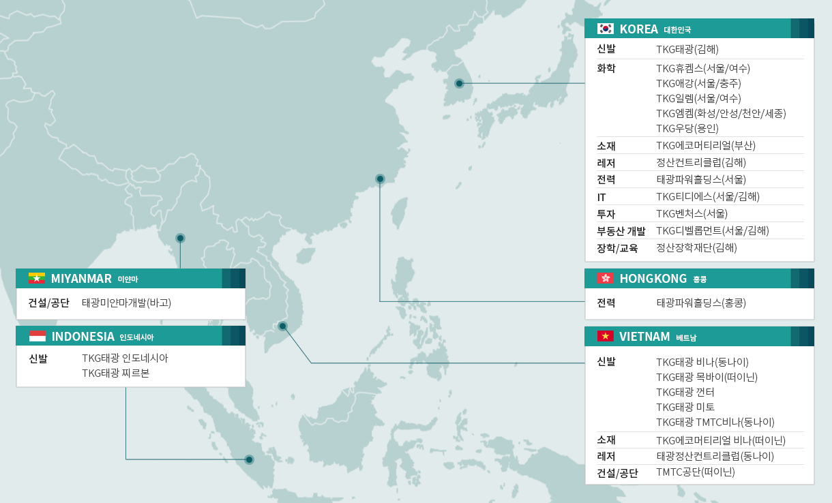Image resolution: width=832 pixels, height=503 pixels.
Task: Open the KOREA 대한민국 panel header
Action: (655, 29)
